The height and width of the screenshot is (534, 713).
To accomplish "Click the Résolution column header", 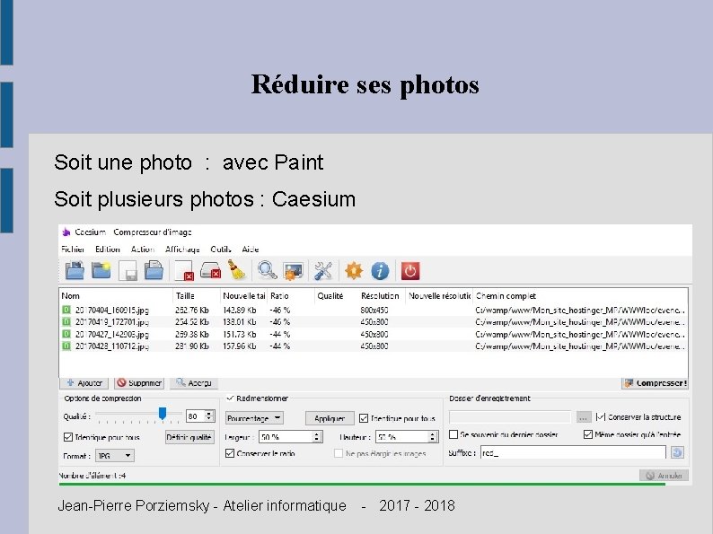I will click(x=380, y=296).
